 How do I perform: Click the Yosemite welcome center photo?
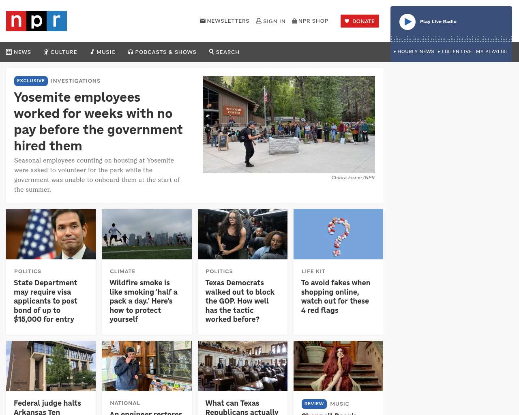click(289, 124)
